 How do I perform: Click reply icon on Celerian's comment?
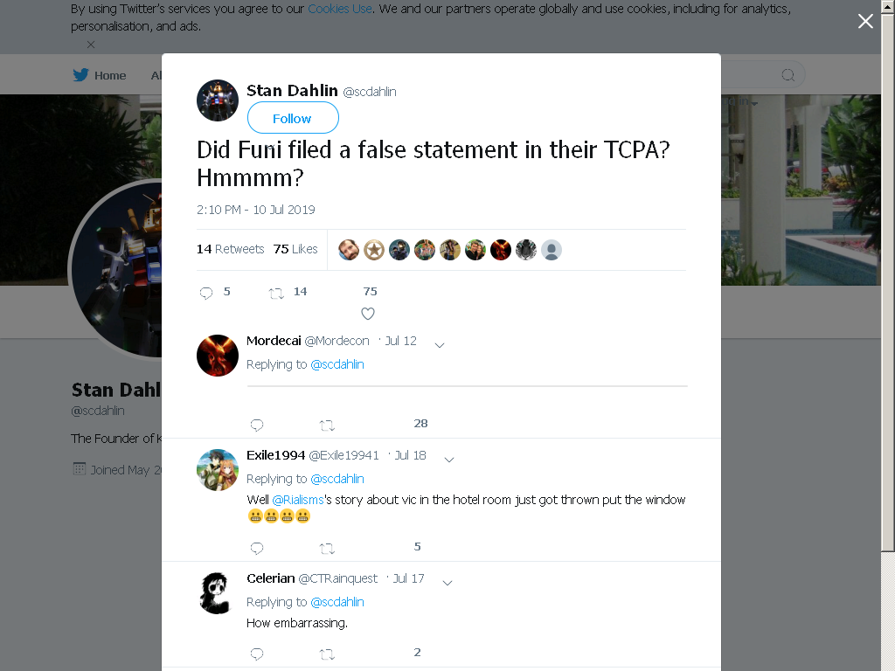click(257, 654)
